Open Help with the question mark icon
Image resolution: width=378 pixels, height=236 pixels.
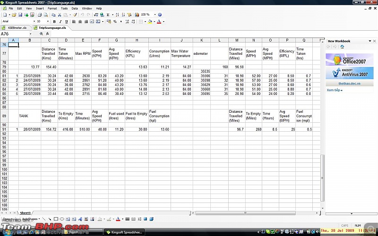click(x=160, y=15)
